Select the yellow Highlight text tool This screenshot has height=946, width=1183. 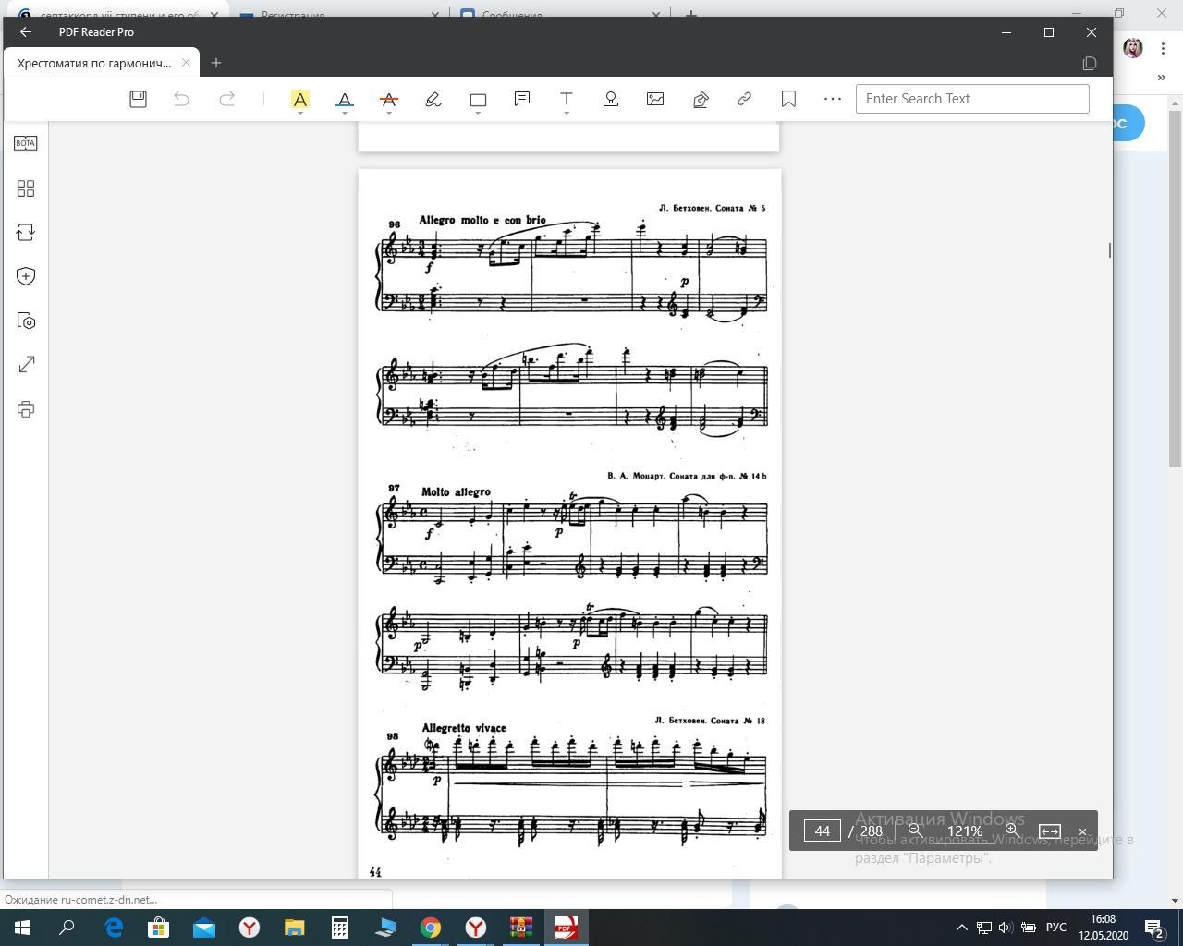300,99
